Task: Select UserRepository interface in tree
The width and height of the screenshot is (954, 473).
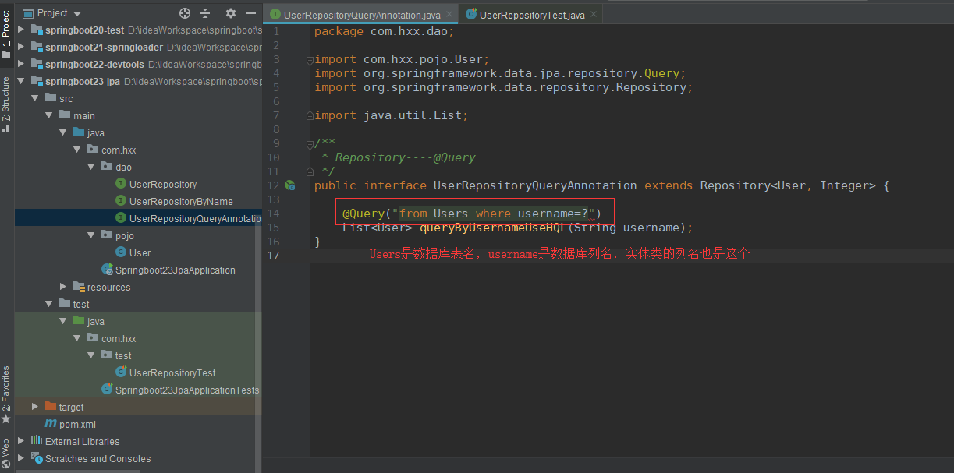Action: click(x=163, y=184)
